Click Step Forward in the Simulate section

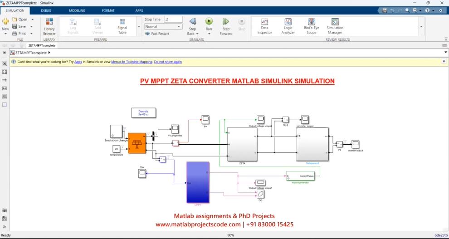pos(226,26)
